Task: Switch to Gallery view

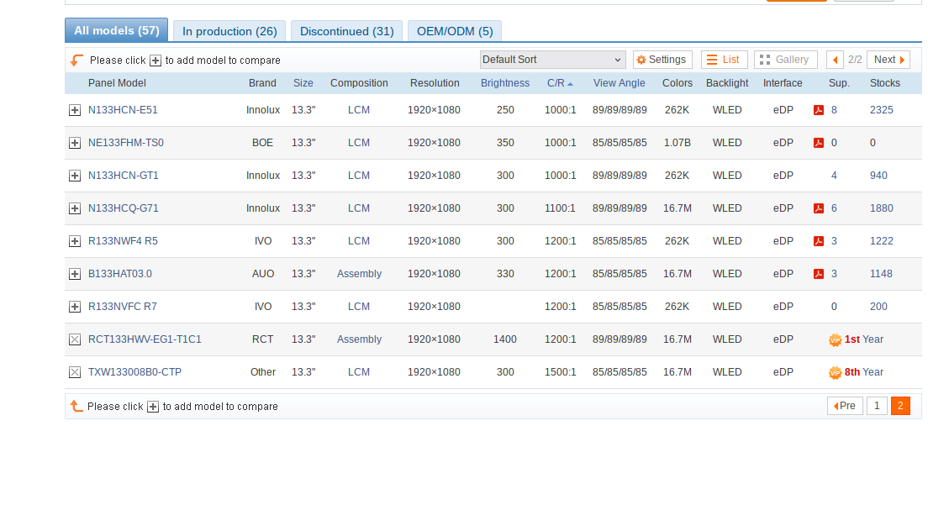Action: pyautogui.click(x=785, y=60)
